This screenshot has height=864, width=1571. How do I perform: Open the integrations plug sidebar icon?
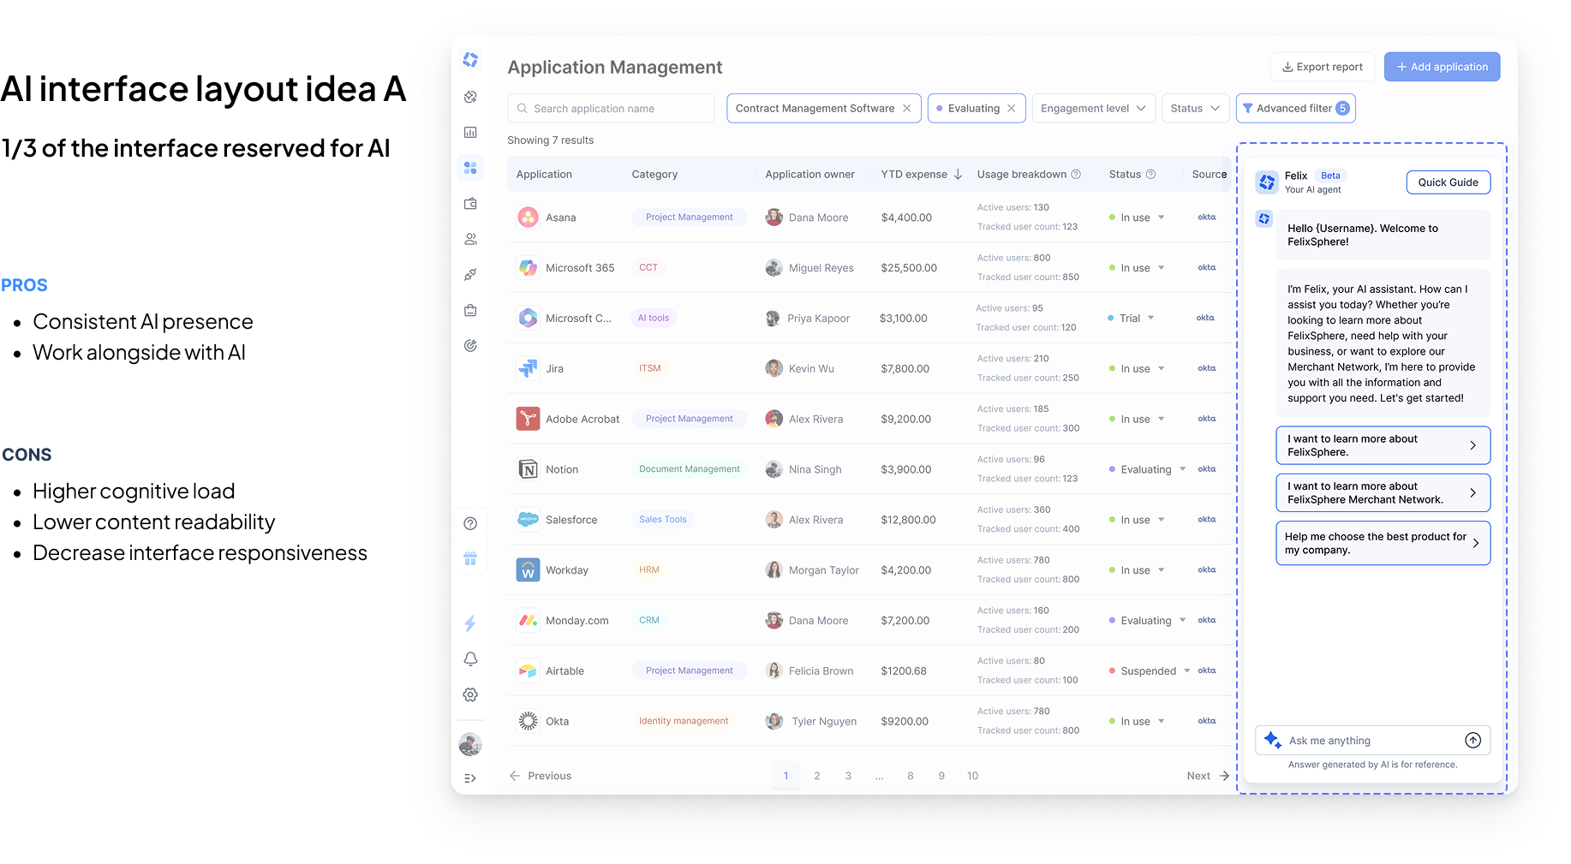point(470,275)
